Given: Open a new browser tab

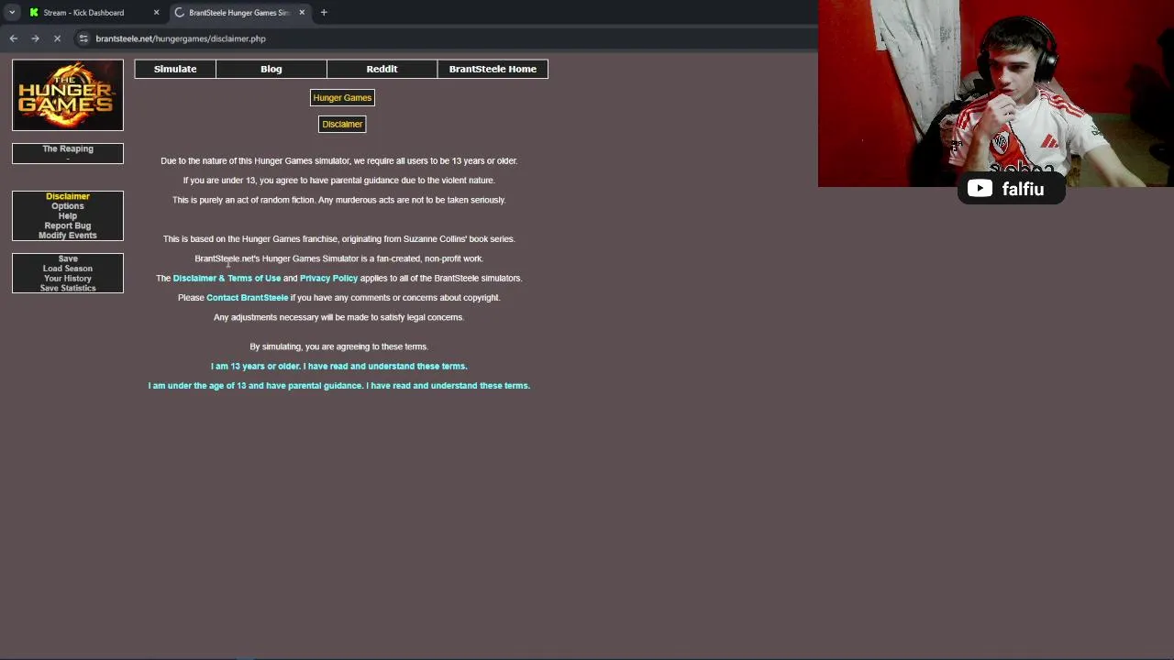Looking at the screenshot, I should click(x=324, y=13).
